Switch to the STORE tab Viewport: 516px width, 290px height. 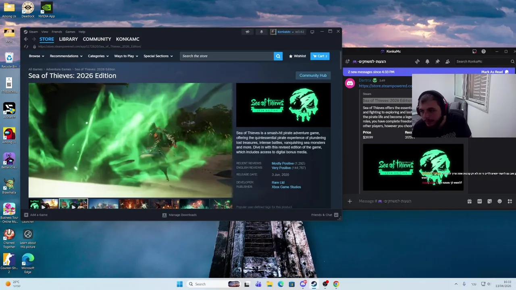tap(47, 39)
